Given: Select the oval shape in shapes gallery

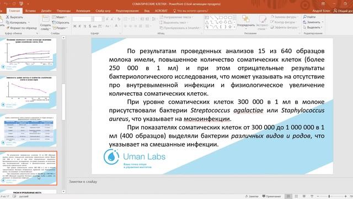Looking at the screenshot, I should tap(226, 18).
